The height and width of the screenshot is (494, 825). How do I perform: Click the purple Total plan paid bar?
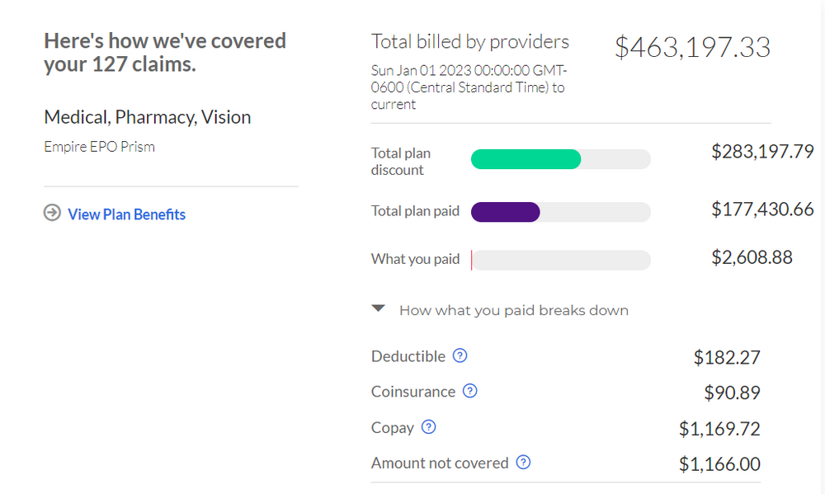coord(506,212)
